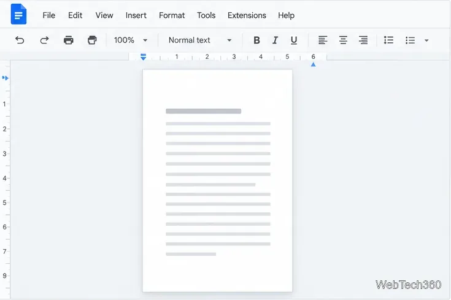Open the Format menu

coord(172,15)
